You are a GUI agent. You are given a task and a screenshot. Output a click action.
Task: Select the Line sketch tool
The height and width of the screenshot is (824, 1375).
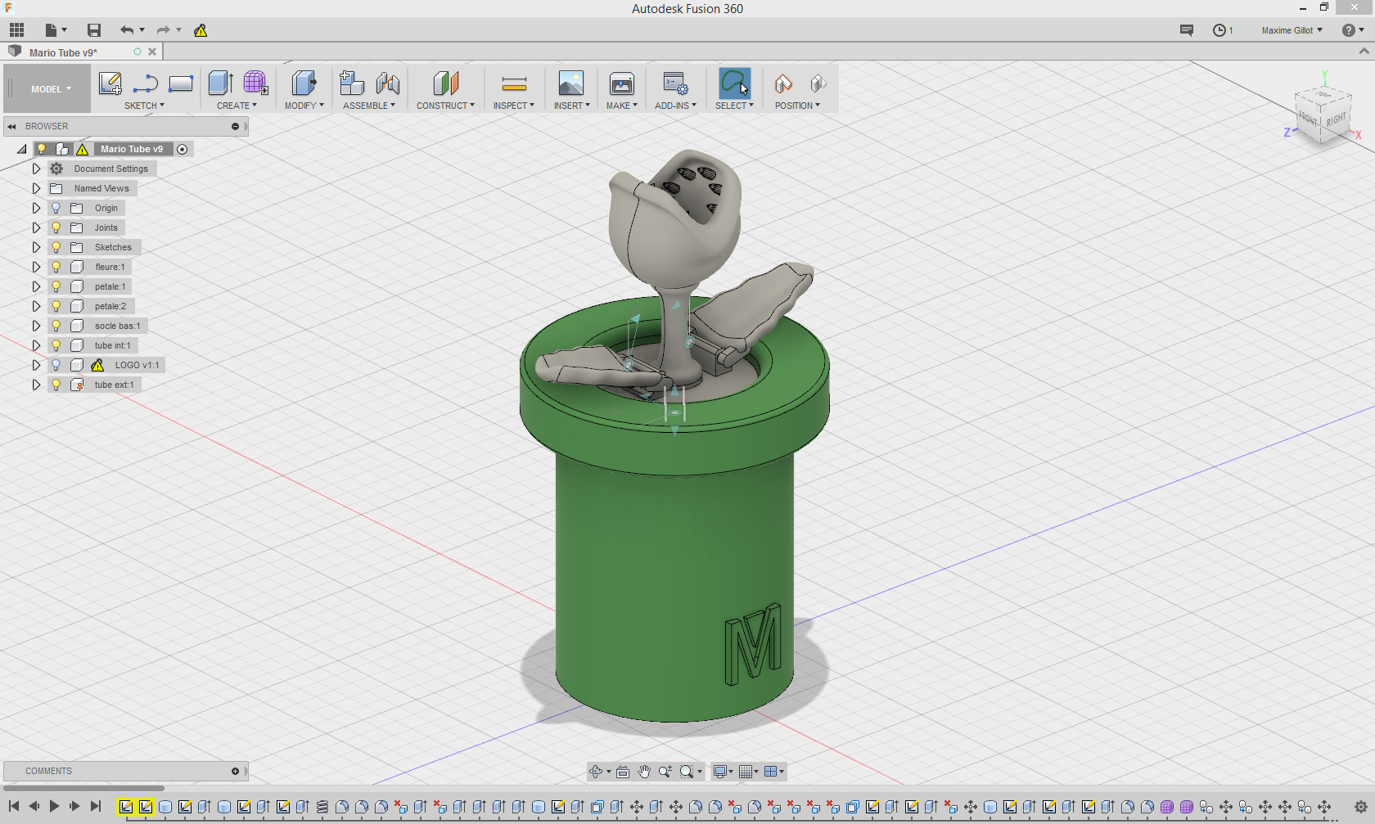tap(145, 83)
